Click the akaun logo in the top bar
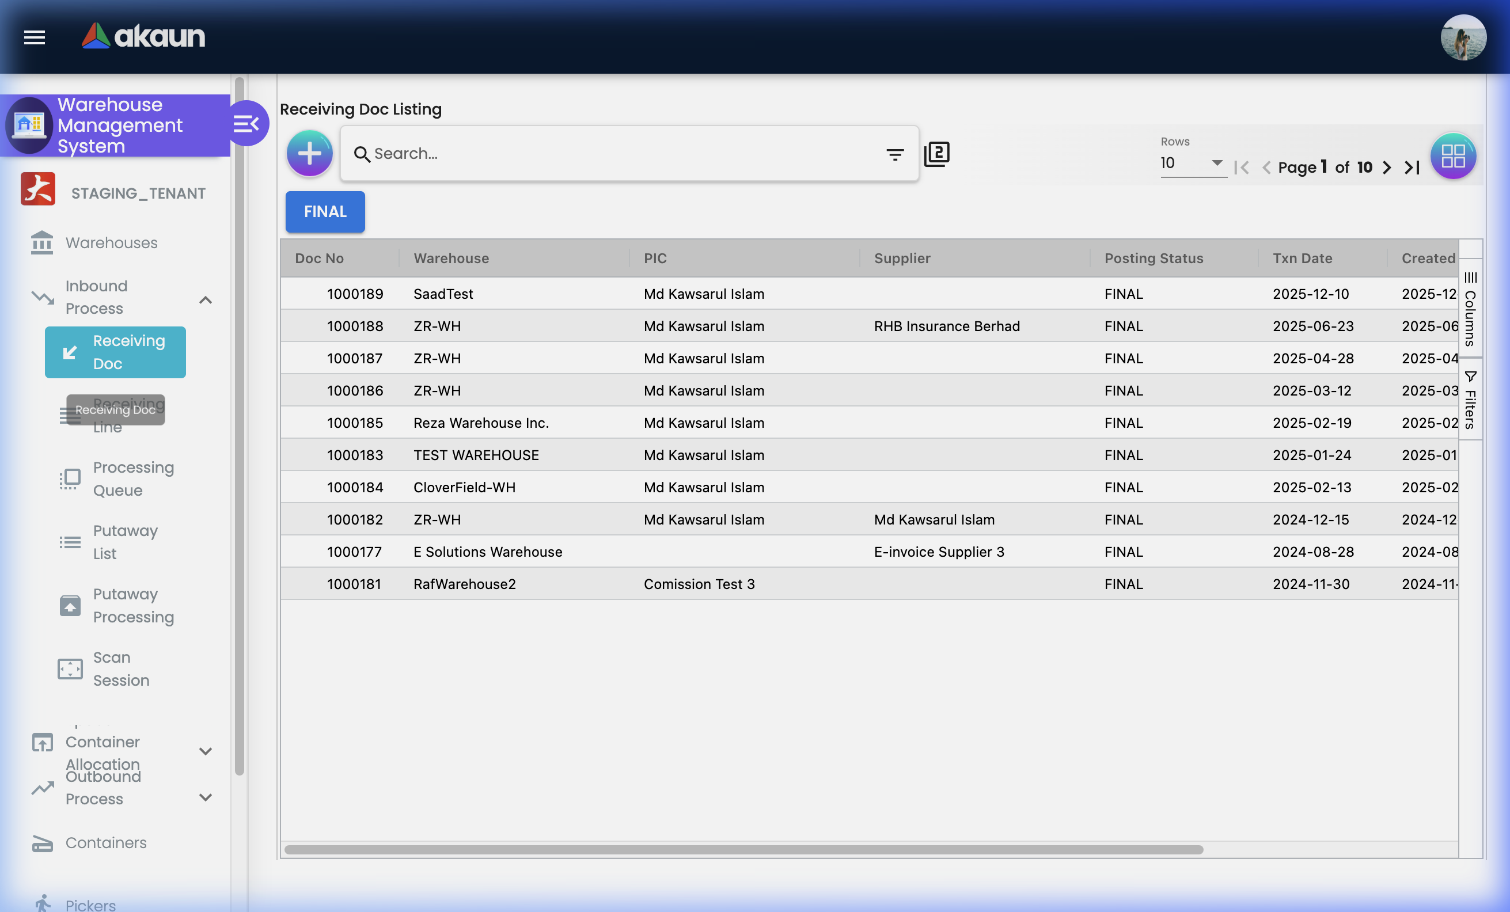The height and width of the screenshot is (912, 1510). 143,36
